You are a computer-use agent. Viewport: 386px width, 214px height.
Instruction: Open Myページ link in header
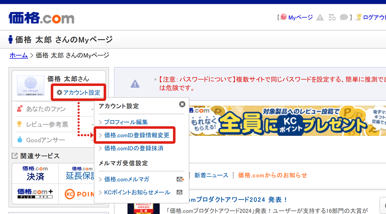300,17
